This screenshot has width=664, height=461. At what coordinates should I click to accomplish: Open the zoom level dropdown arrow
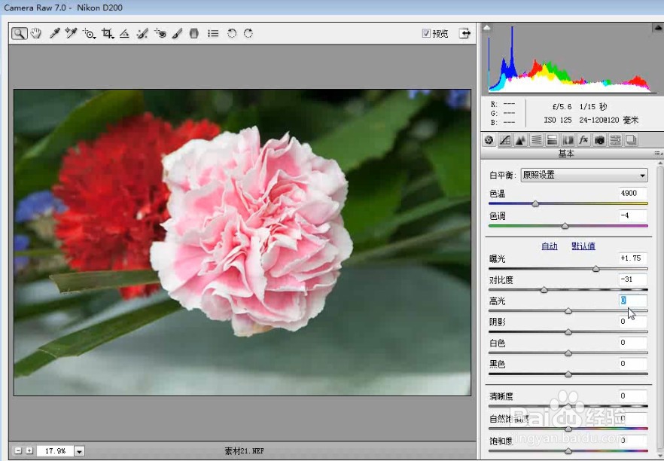(x=80, y=450)
